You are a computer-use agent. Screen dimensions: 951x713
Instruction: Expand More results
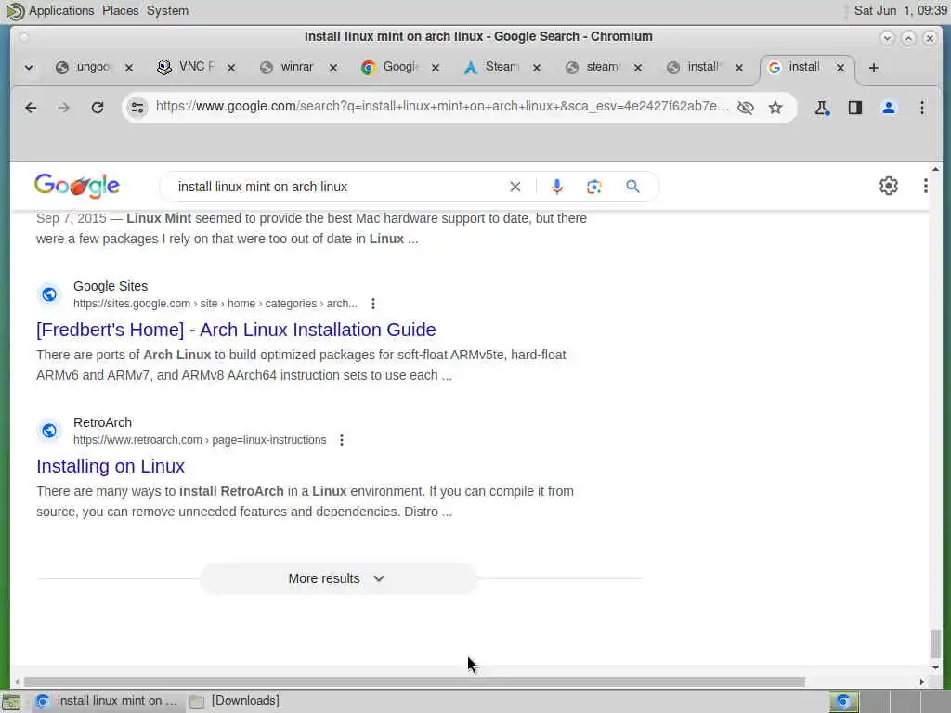(x=338, y=579)
